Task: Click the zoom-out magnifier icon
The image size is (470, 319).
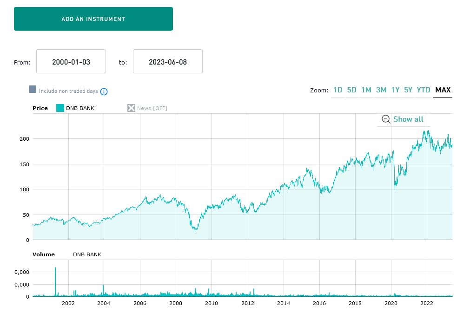Action: pos(386,119)
